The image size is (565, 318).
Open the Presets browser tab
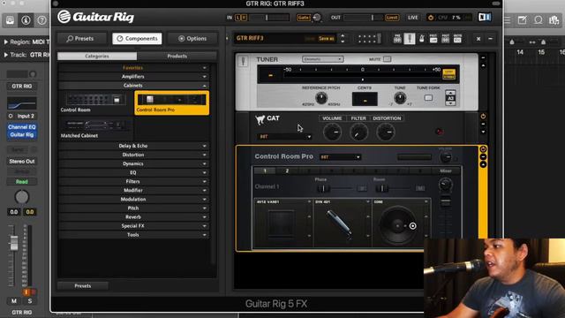pyautogui.click(x=82, y=39)
